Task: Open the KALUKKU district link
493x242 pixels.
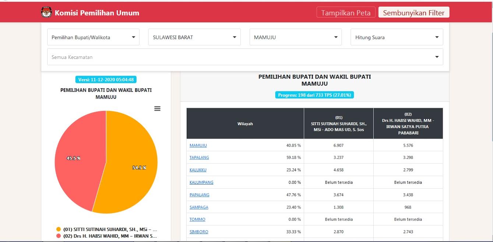Action: 198,170
